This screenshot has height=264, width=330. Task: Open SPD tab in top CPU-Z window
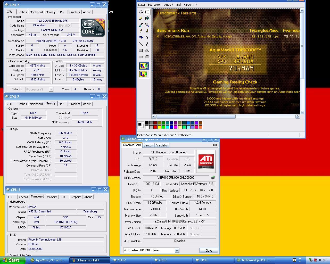(61, 12)
